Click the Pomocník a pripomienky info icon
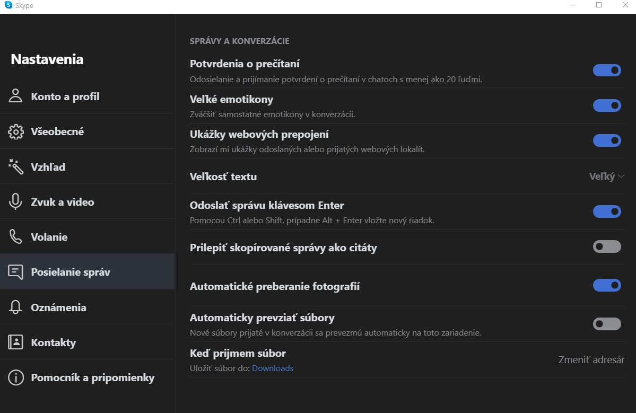 pos(16,377)
